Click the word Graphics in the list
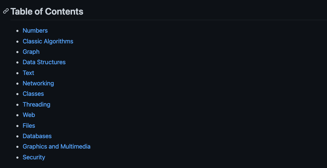The width and height of the screenshot is (327, 168). coord(35,146)
